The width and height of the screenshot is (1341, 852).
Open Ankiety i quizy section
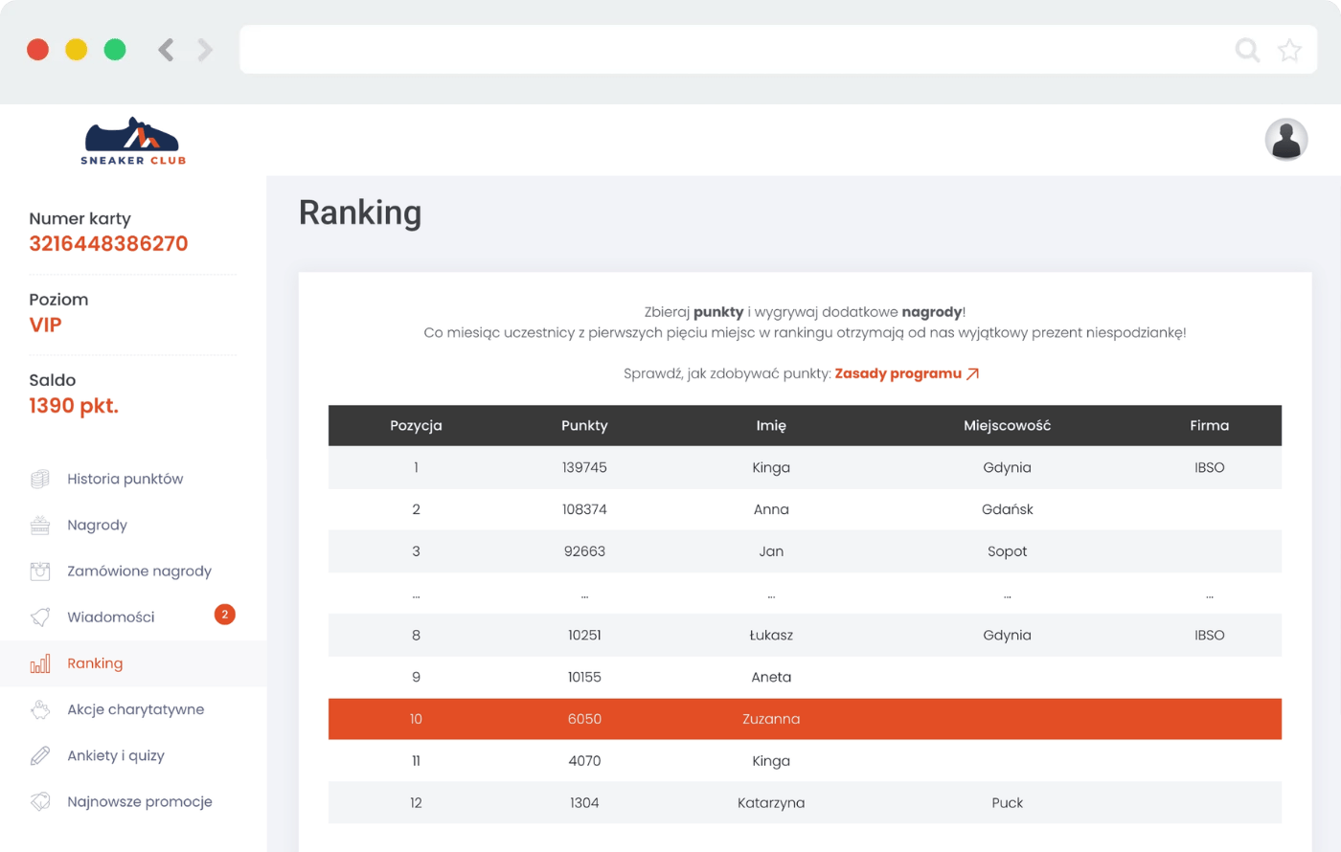pyautogui.click(x=116, y=755)
